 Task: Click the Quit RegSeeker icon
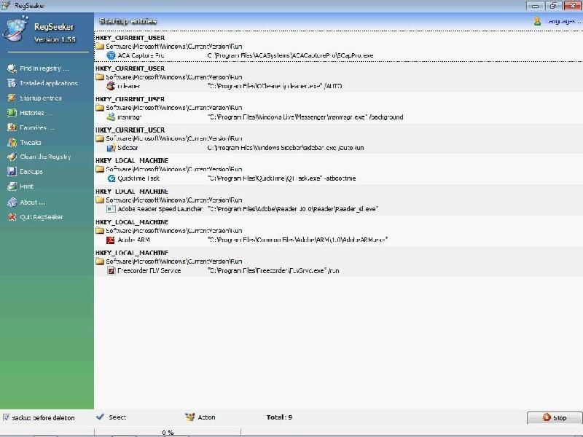click(x=12, y=217)
